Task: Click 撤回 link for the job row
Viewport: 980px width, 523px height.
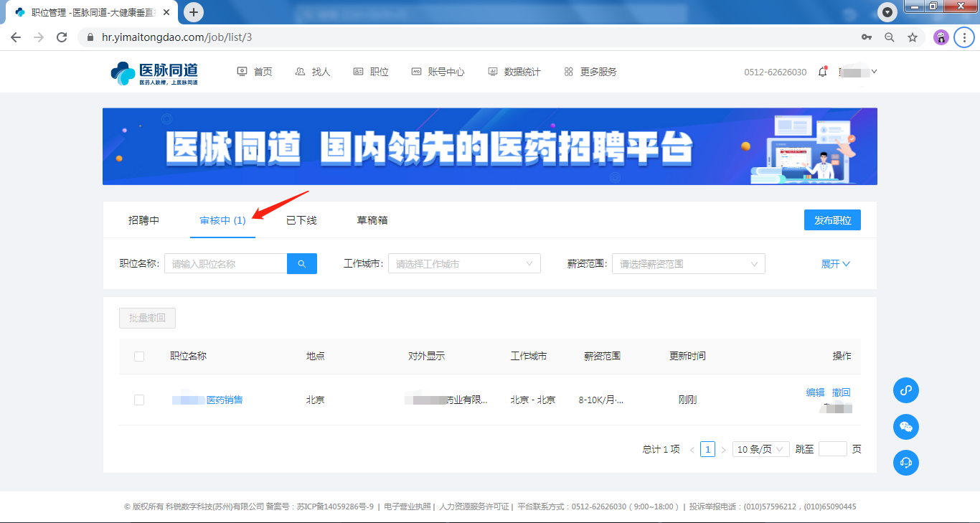Action: pos(841,392)
